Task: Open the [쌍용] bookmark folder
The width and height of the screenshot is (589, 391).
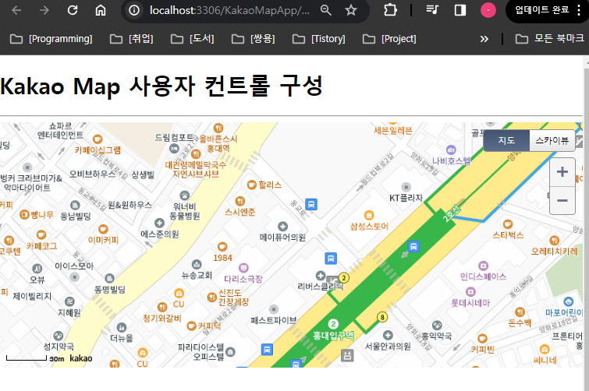Action: [x=254, y=39]
